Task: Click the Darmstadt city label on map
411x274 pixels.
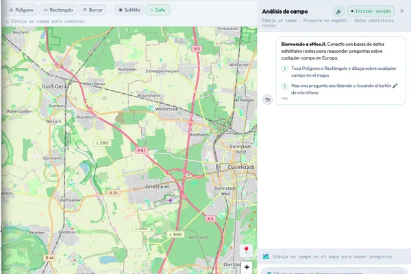Action: [241, 167]
